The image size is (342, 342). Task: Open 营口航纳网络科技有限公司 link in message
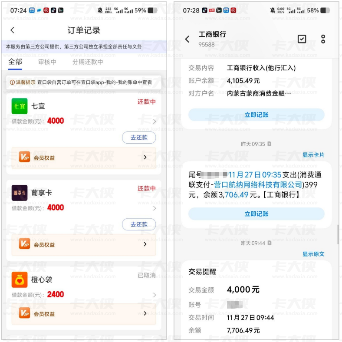[258, 185]
